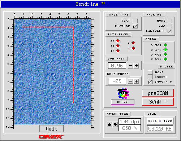This screenshot has width=181, height=141.
Task: Increase brightness with the plus button
Action: (x=136, y=81)
